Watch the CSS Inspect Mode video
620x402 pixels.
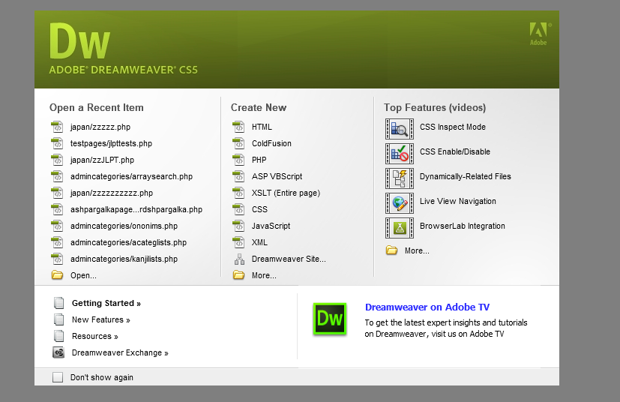point(453,127)
